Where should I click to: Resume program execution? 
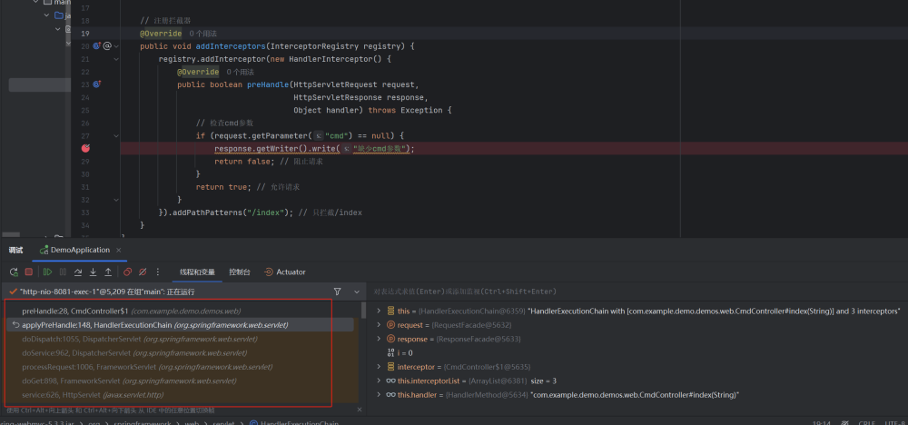click(47, 272)
